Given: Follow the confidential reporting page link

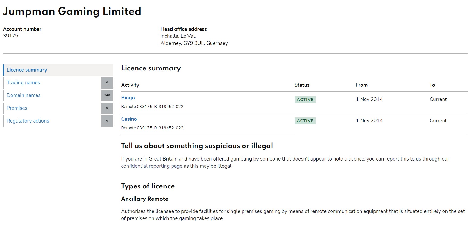Looking at the screenshot, I should 152,166.
